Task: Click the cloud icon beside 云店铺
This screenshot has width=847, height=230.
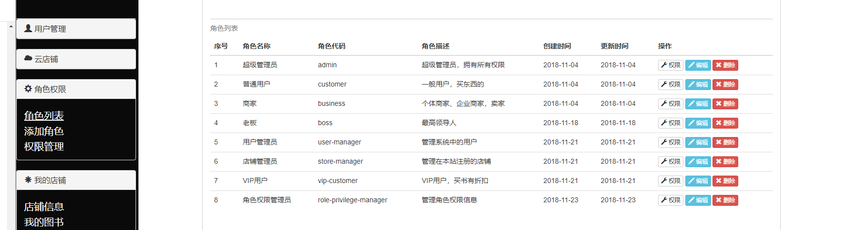Action: pos(28,58)
